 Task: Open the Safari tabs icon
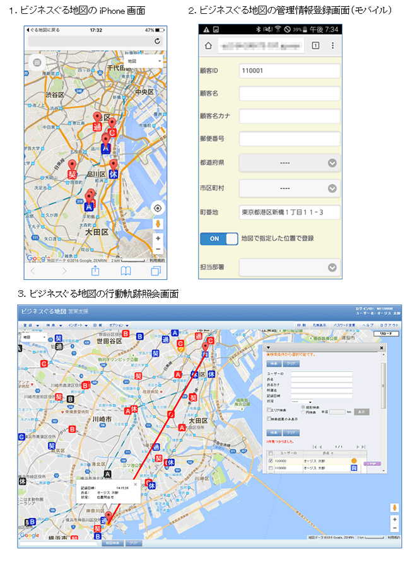[x=156, y=271]
